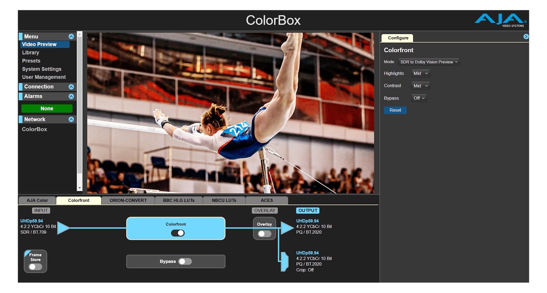Click the gymnast video preview image

click(230, 113)
